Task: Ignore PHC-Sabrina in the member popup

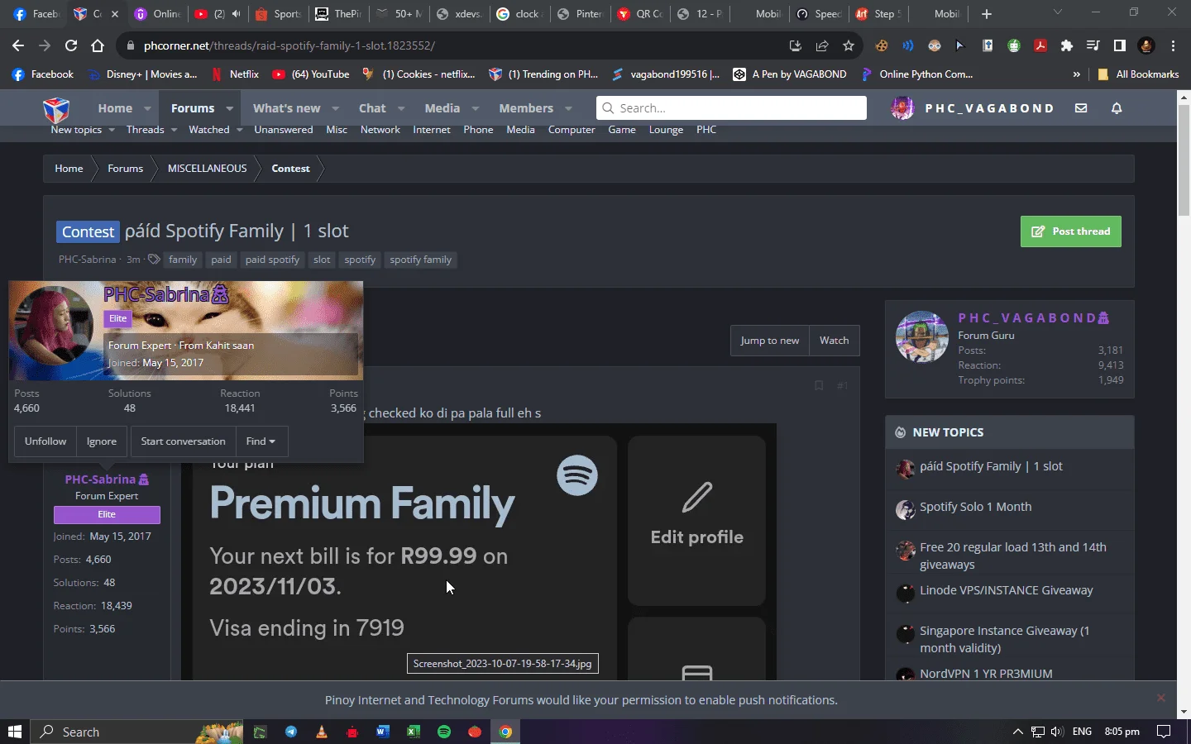Action: point(102,441)
